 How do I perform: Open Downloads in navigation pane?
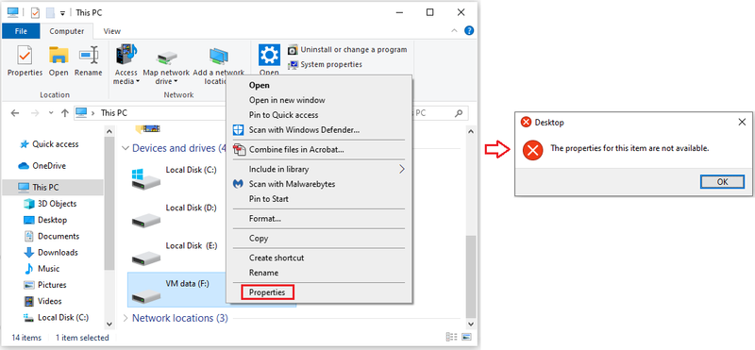[51, 252]
